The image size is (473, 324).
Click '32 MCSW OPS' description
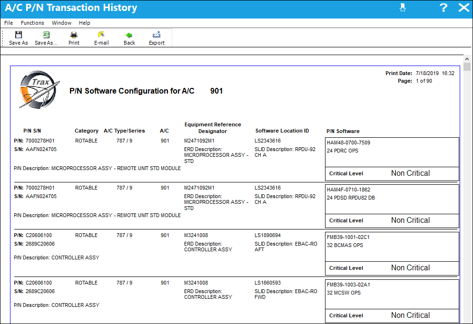point(344,293)
